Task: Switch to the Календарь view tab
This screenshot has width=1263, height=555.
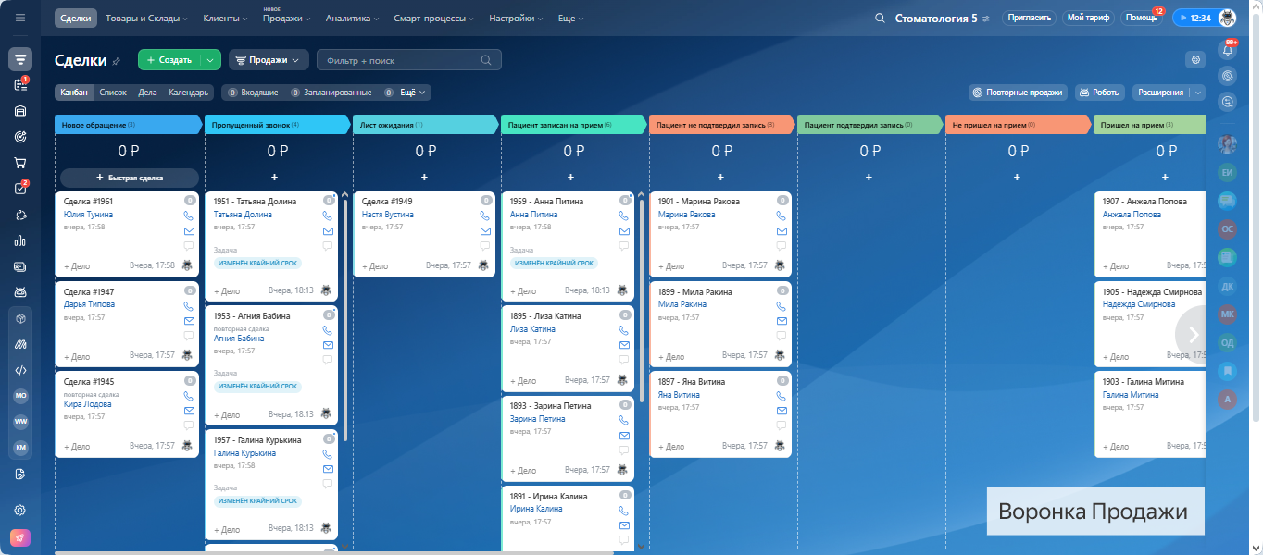Action: coord(188,92)
